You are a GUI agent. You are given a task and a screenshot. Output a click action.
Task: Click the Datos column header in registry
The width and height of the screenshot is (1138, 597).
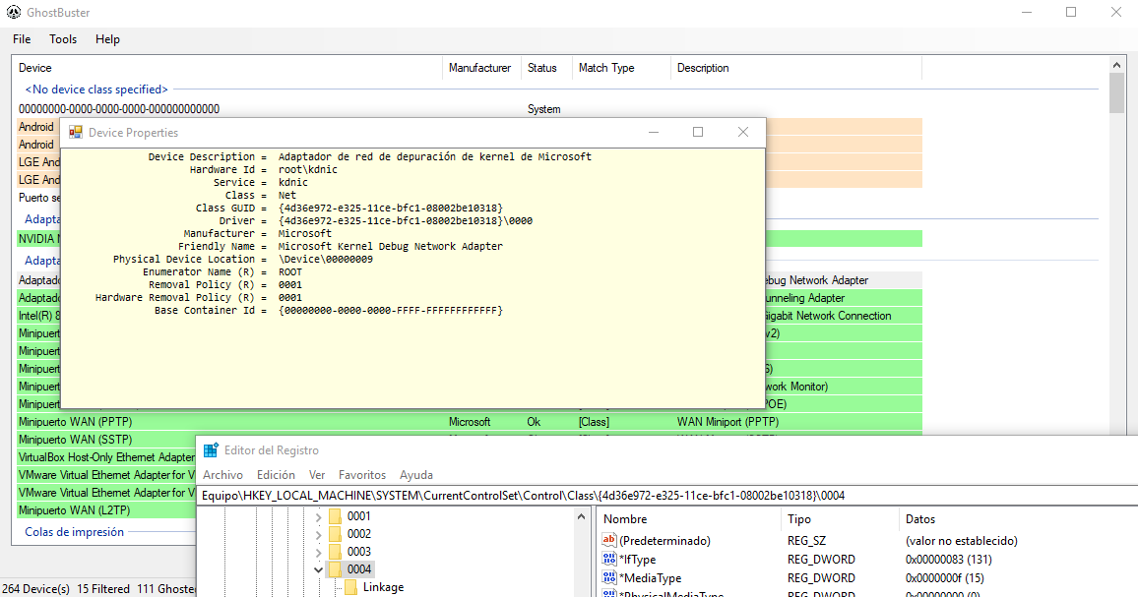coord(1016,519)
